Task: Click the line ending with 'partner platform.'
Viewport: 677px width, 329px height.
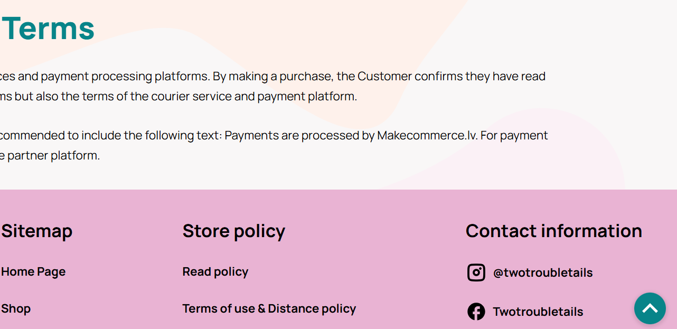Action: coord(50,156)
